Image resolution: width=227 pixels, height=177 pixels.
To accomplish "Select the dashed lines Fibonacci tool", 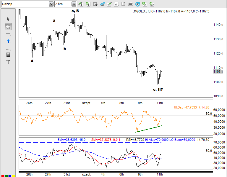I will [8, 48].
